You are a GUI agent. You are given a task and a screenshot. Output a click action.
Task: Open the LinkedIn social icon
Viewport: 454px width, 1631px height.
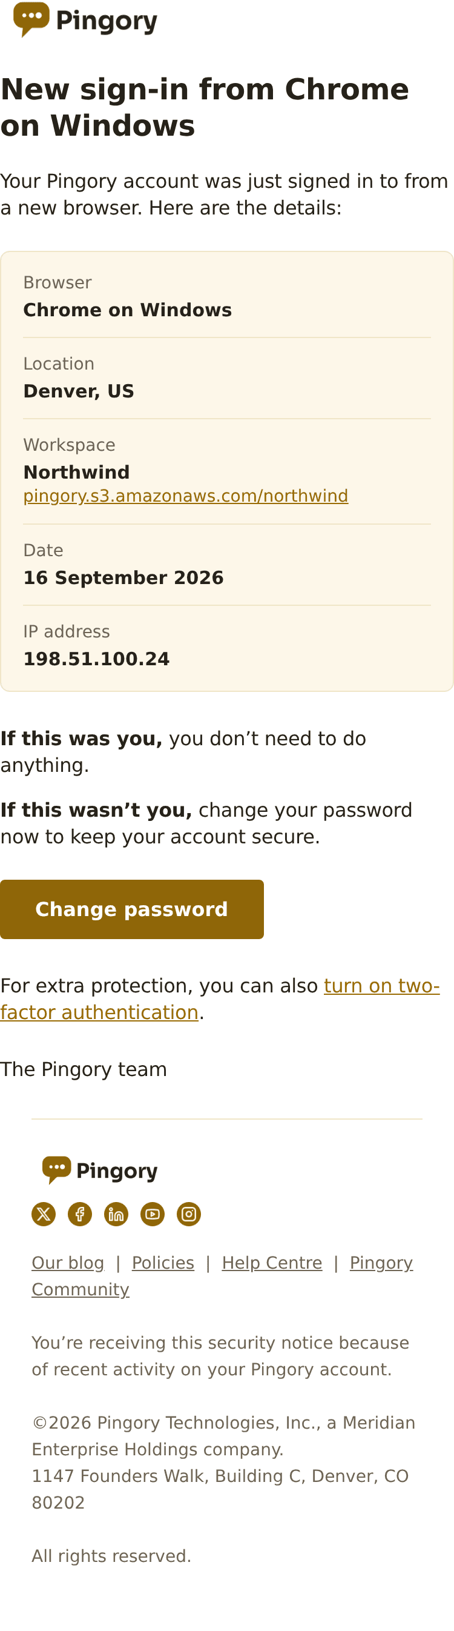coord(116,1214)
